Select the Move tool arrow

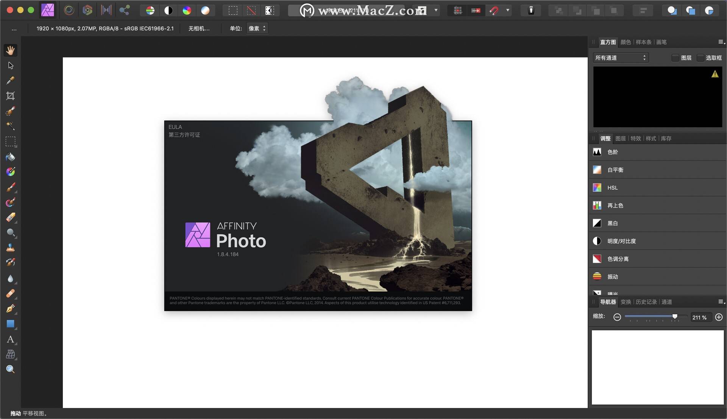click(x=11, y=65)
